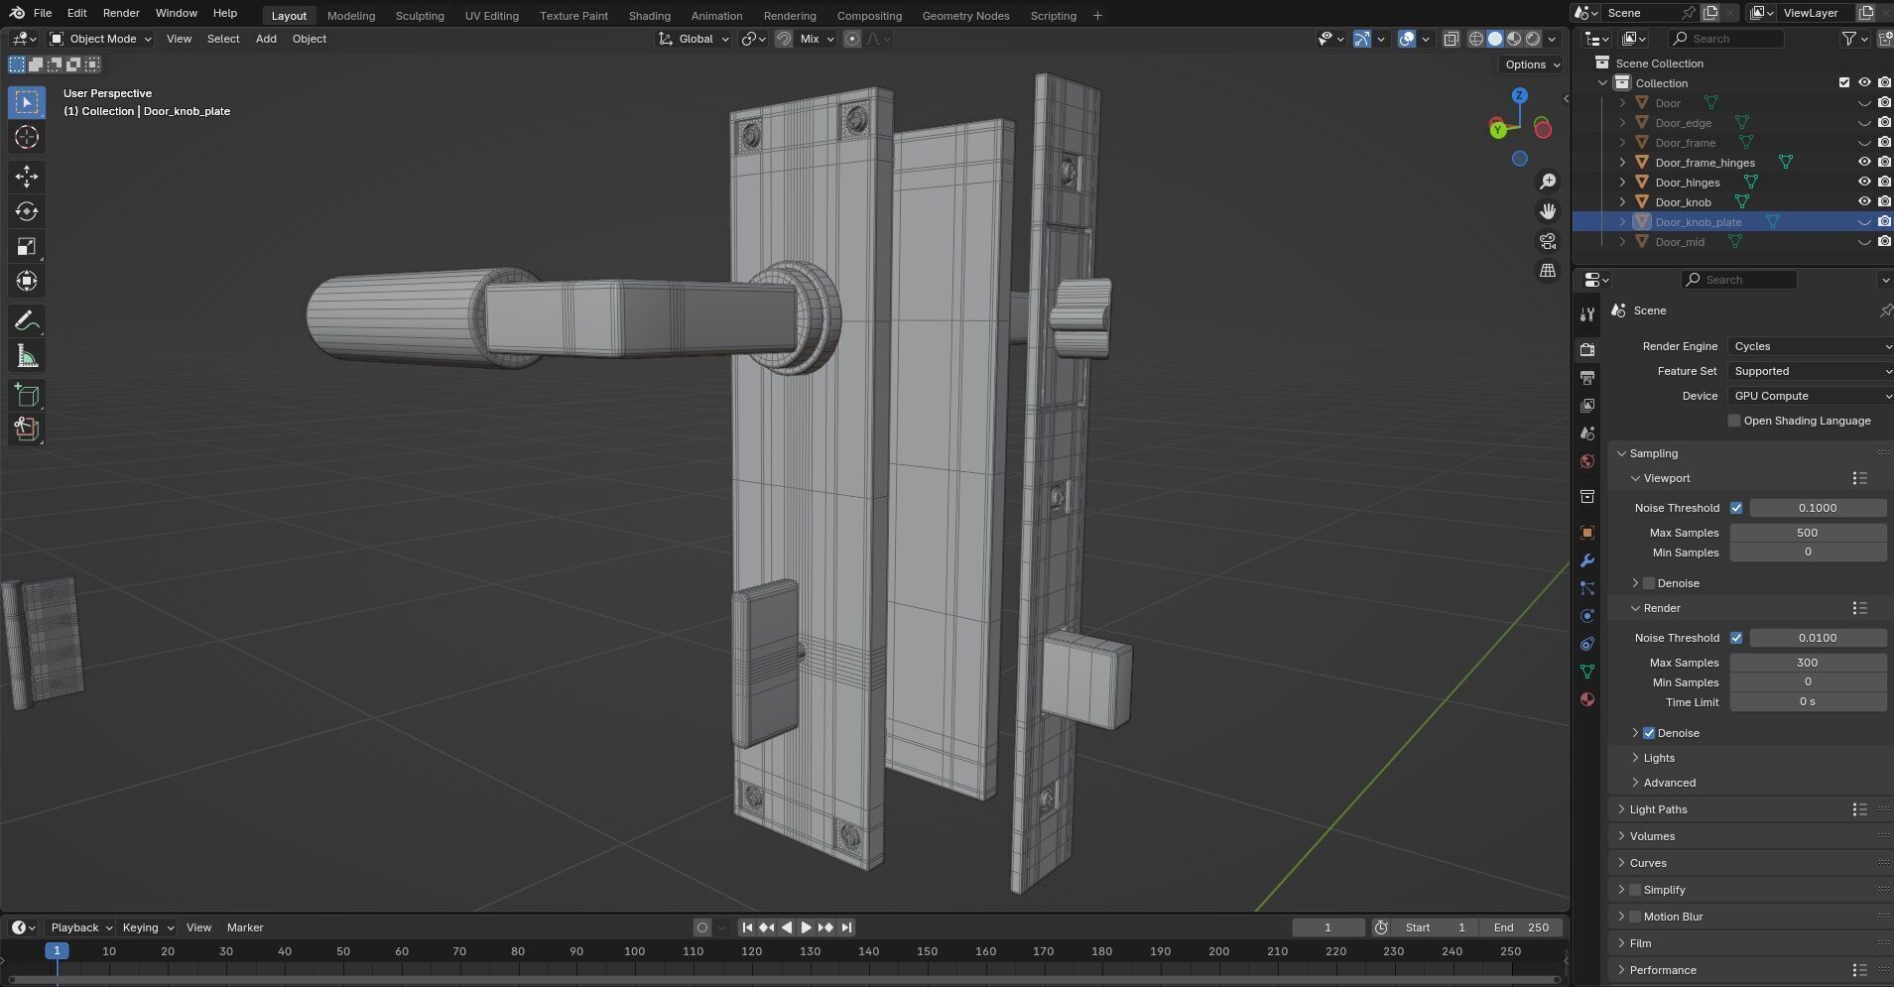1894x987 pixels.
Task: Activate the Rotate tool
Action: point(27,211)
